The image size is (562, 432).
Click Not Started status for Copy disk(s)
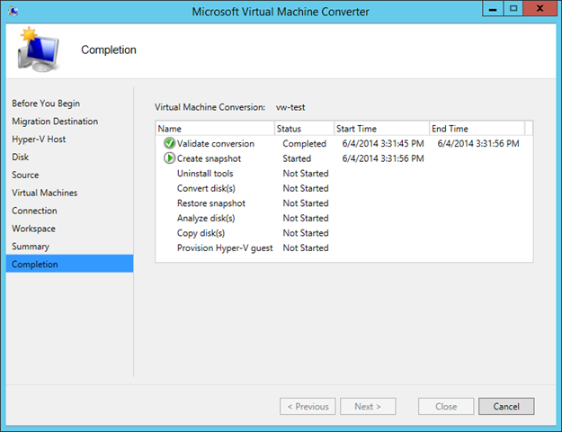306,233
